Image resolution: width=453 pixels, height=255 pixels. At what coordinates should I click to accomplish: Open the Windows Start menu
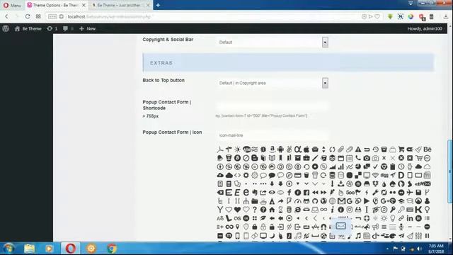(8, 249)
